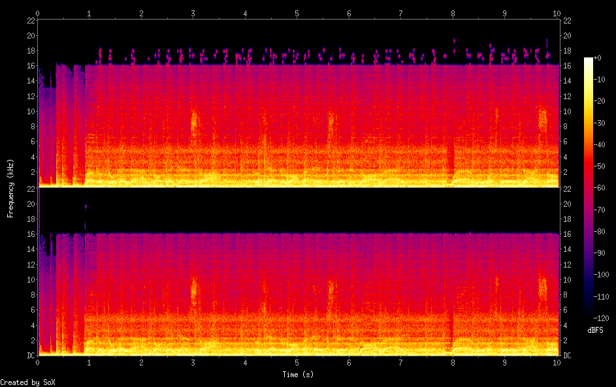Click the '10' tick label on the bottom time axis

[557, 363]
